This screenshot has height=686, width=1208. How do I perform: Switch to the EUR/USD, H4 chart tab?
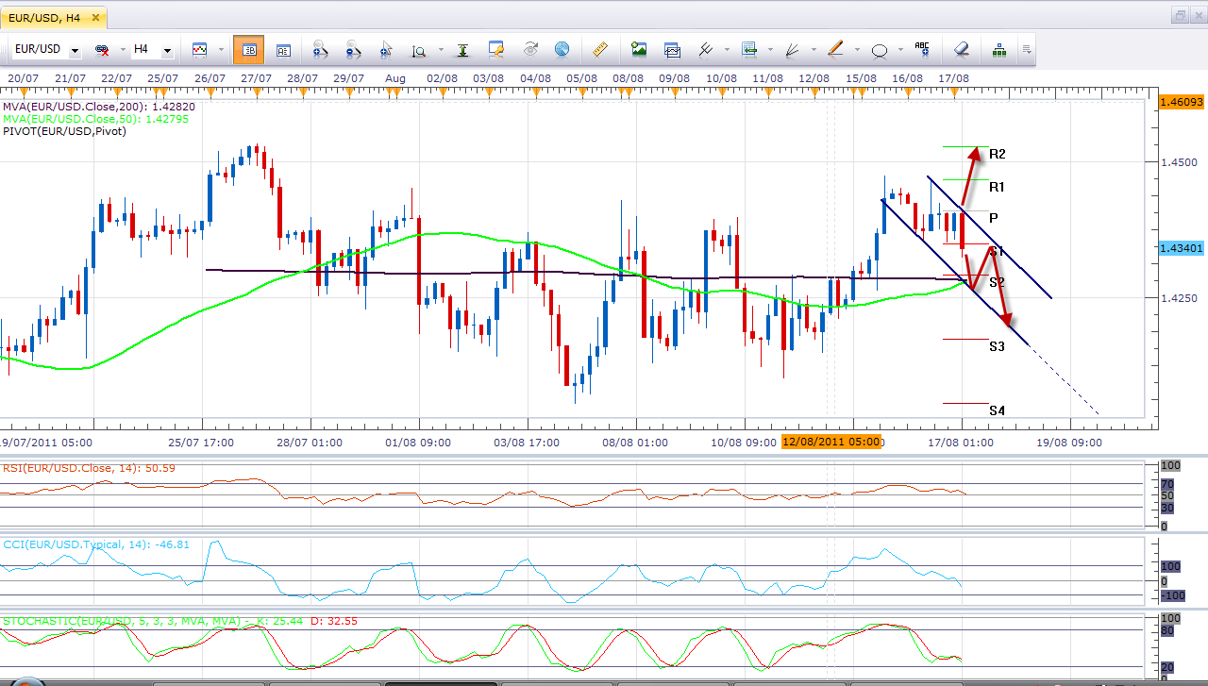click(x=52, y=17)
